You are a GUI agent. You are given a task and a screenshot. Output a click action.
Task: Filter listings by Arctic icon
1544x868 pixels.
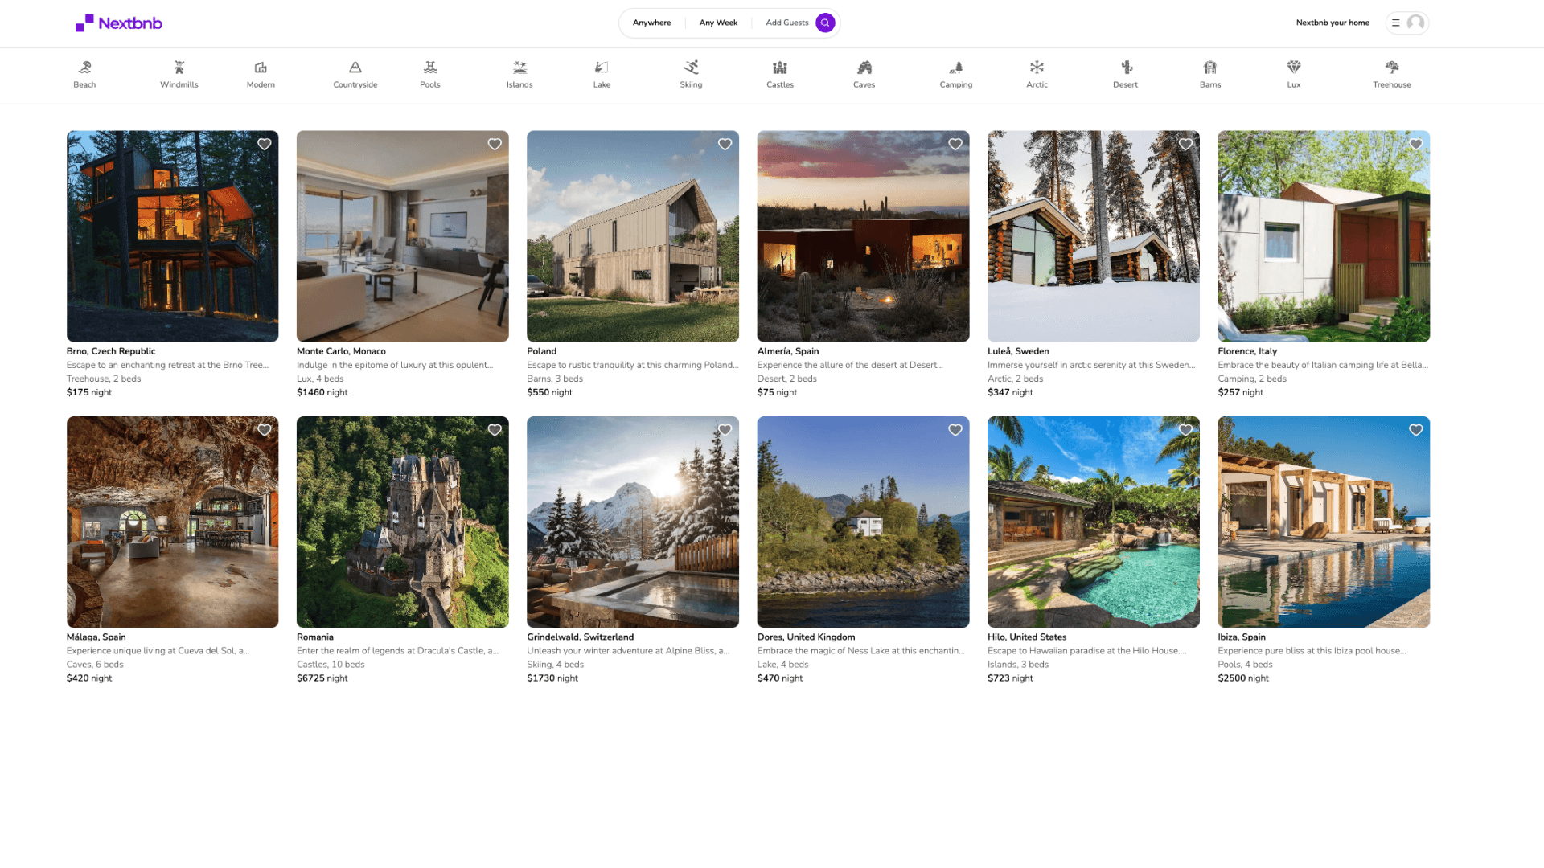[1037, 68]
